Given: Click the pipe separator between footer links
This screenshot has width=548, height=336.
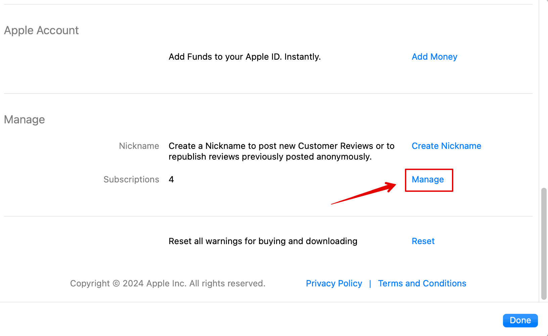Looking at the screenshot, I should tap(370, 284).
